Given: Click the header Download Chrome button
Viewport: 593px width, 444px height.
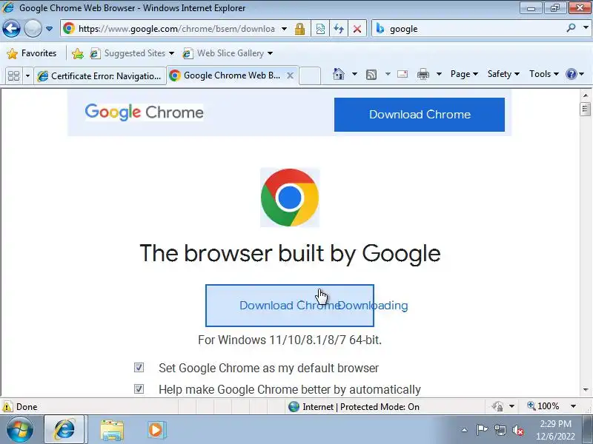Looking at the screenshot, I should (x=420, y=115).
